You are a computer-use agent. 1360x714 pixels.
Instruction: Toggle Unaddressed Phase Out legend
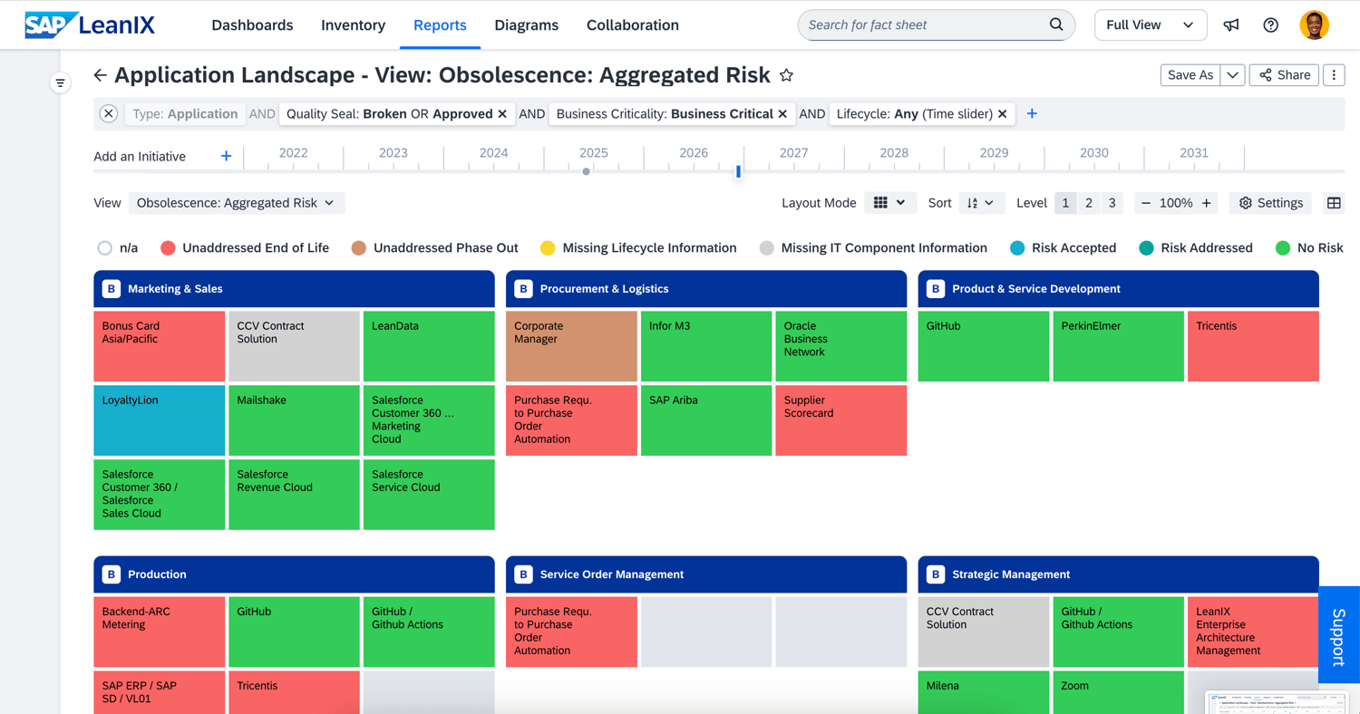coord(435,247)
